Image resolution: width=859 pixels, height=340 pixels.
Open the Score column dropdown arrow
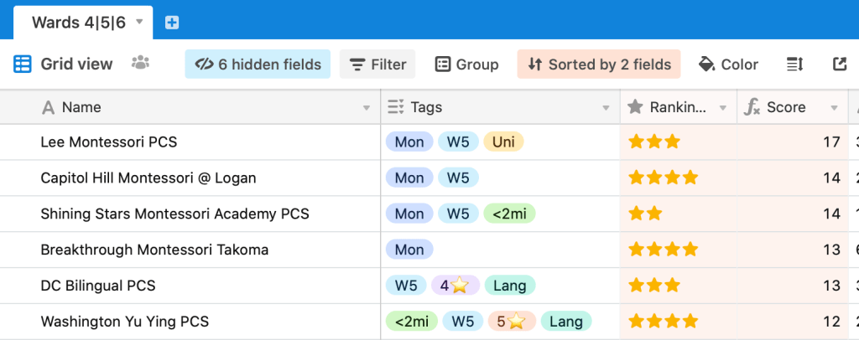coord(834,108)
